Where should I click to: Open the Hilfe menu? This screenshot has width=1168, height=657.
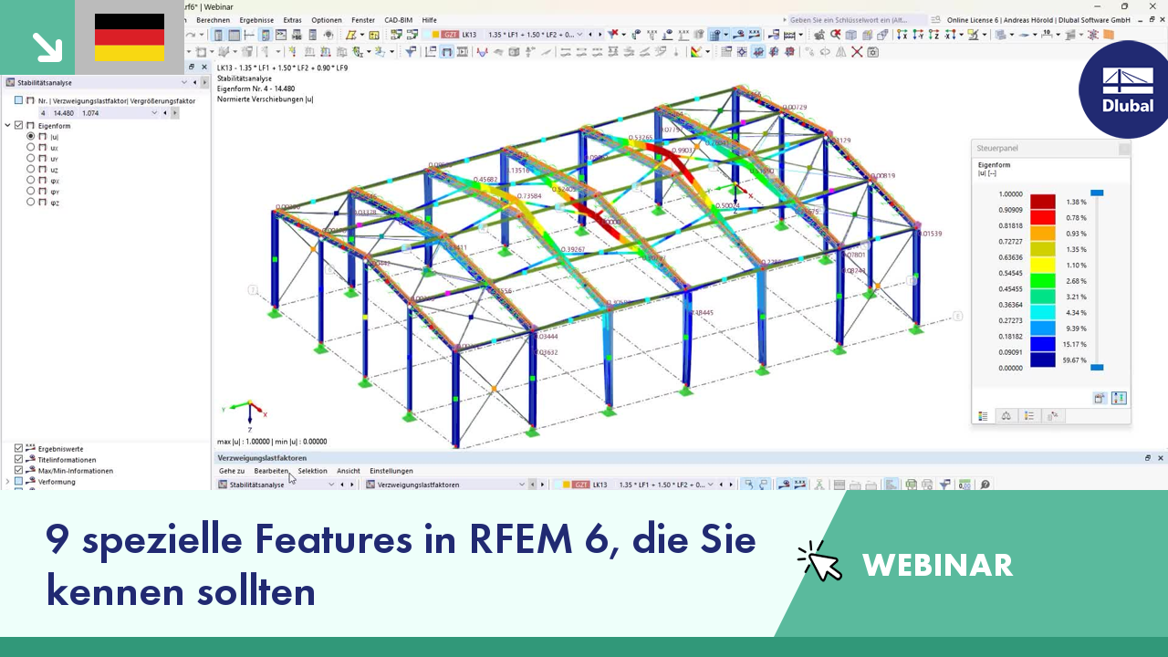(429, 19)
